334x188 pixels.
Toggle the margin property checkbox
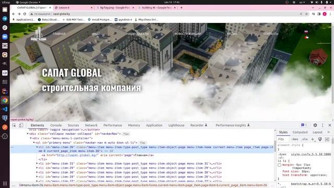(280, 165)
